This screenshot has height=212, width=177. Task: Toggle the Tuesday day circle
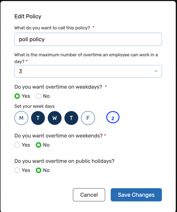pos(38,118)
